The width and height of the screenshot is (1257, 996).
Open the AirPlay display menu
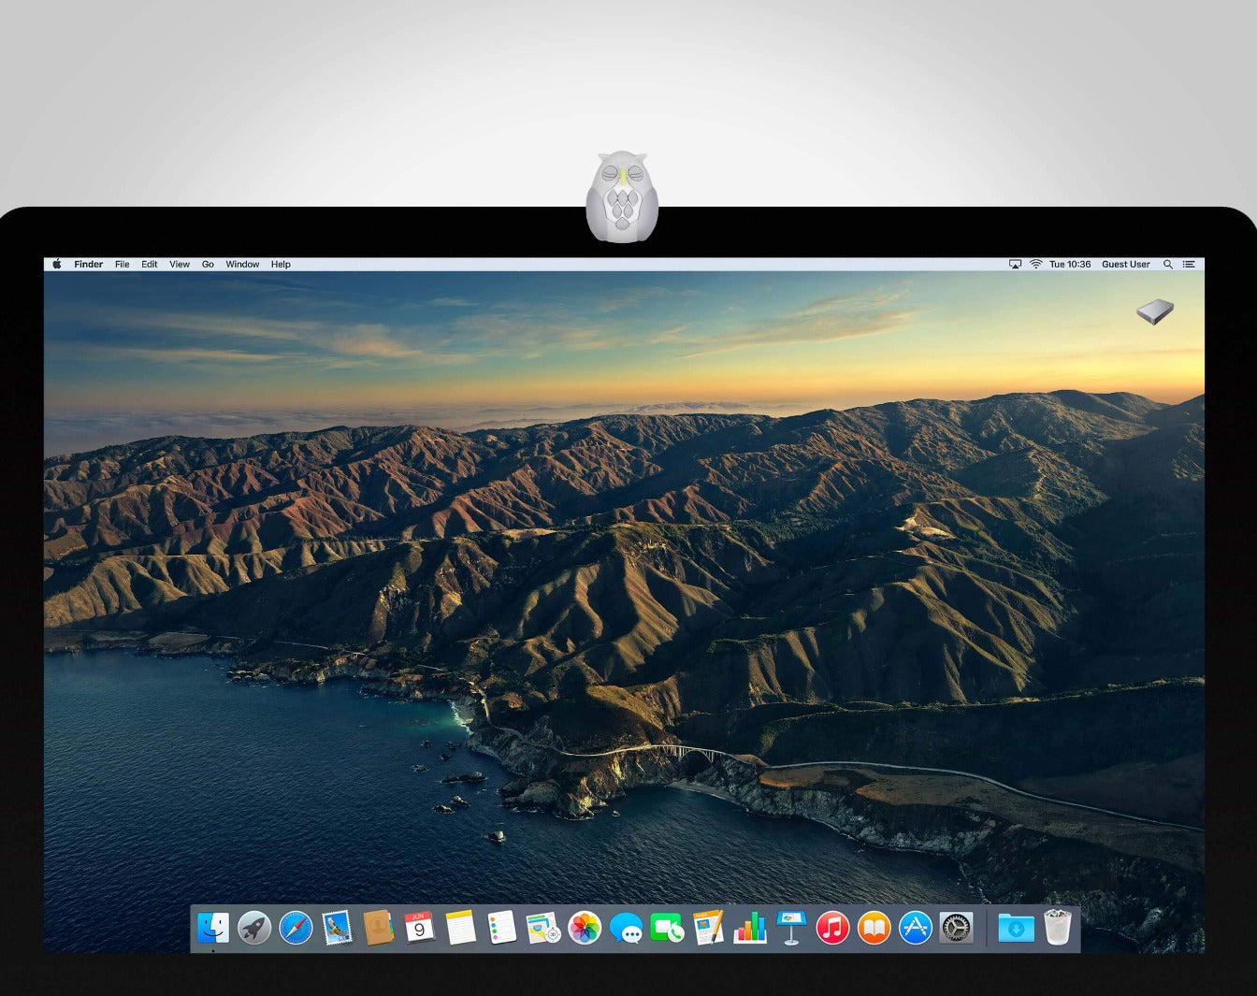pos(1015,265)
